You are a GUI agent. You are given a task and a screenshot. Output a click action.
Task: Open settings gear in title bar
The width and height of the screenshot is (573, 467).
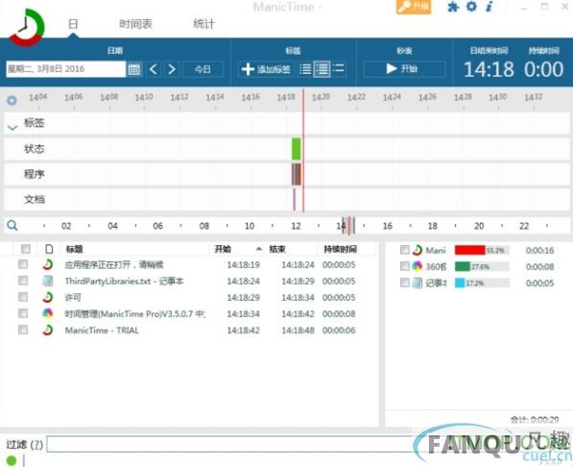point(471,6)
